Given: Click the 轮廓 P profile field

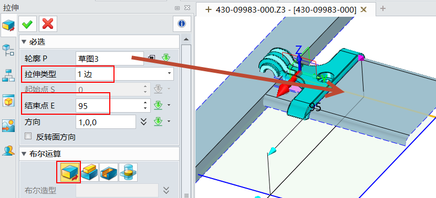Looking at the screenshot, I should pos(110,58).
